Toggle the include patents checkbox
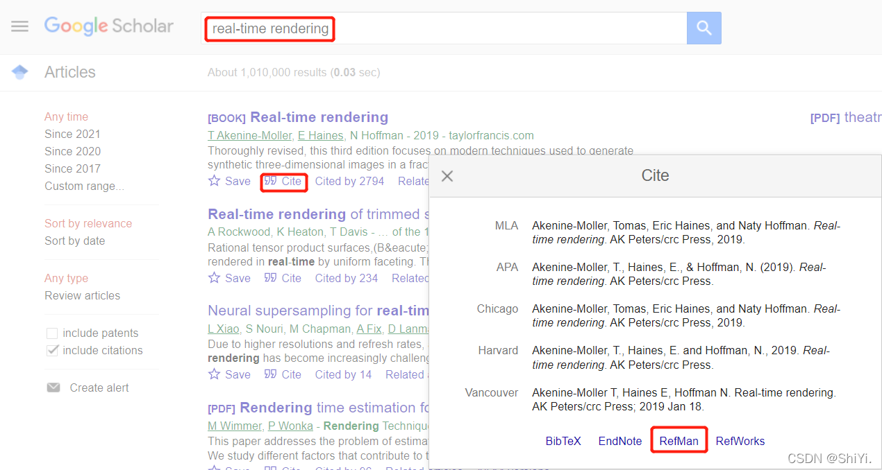The width and height of the screenshot is (882, 470). tap(52, 333)
